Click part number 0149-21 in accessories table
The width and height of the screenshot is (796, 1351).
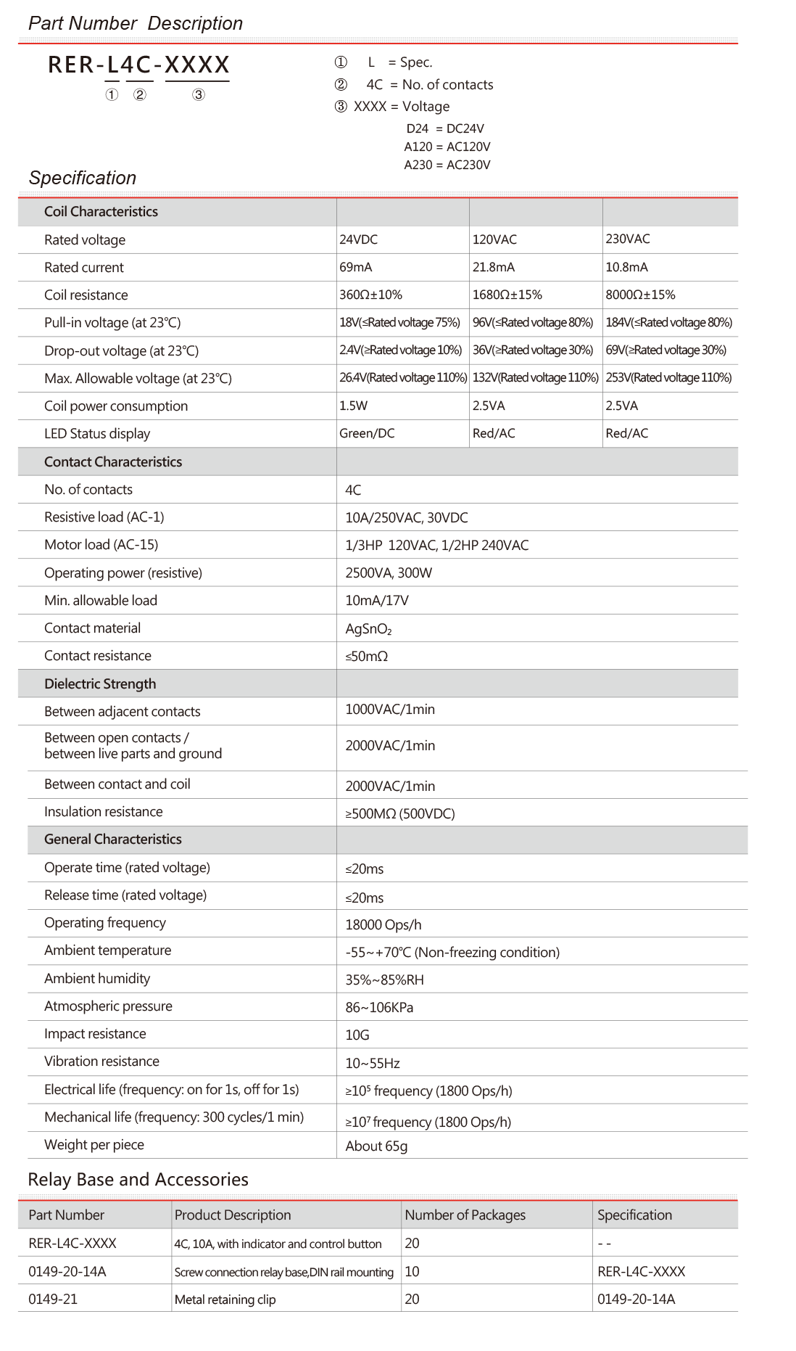click(53, 1299)
